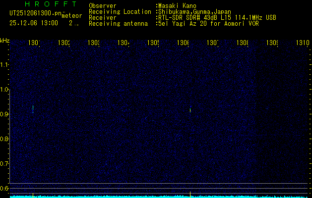This screenshot has width=312, height=198.
Task: Click the 'Observer' field label
Action: tap(103, 6)
